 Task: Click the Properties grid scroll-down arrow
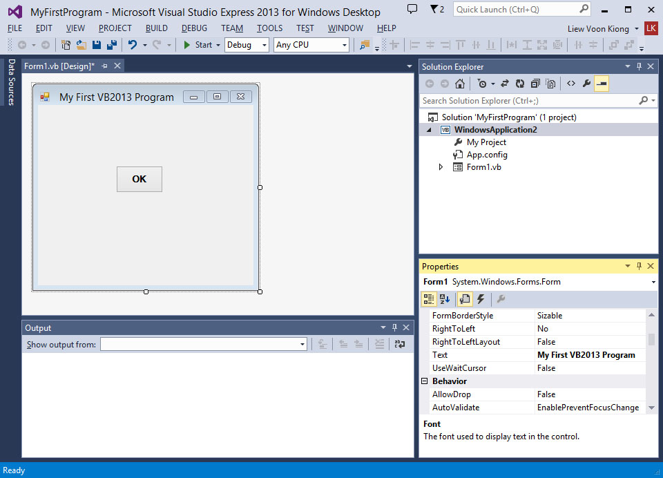tap(651, 408)
